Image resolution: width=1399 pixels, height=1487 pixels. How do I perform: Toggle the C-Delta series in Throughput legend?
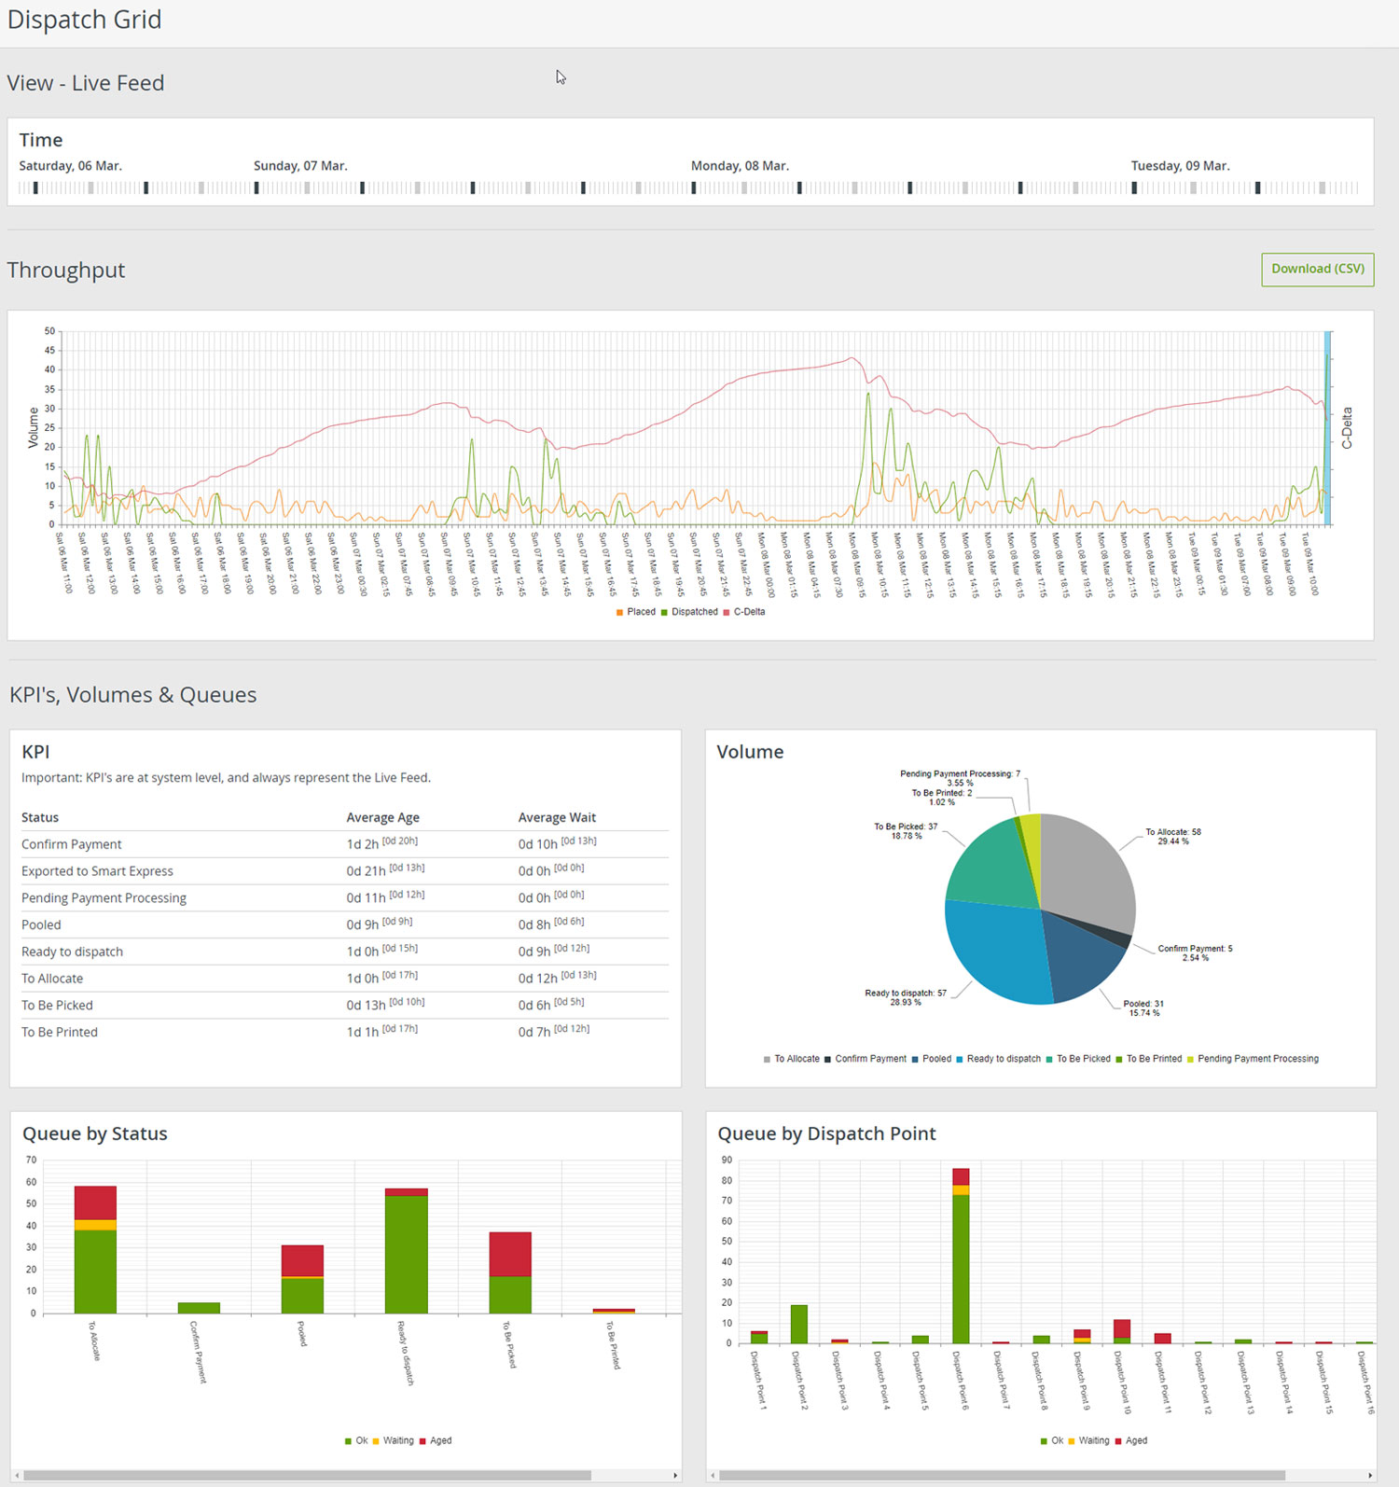(743, 612)
